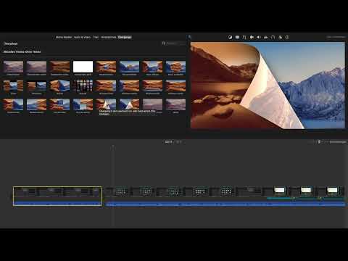Select the Spin In transition thumbnail
The image size is (348, 261).
pos(106,67)
